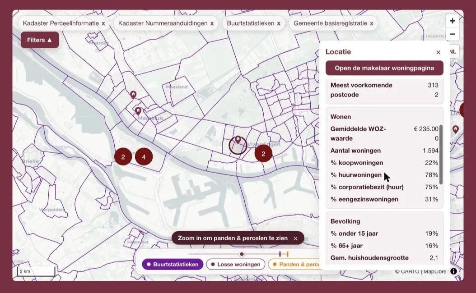This screenshot has height=293, width=476.
Task: Remove the Gemeente basisregistratie chip via its x
Action: pyautogui.click(x=372, y=23)
